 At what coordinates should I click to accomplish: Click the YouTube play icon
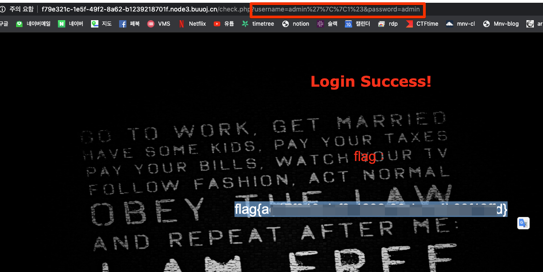point(217,24)
